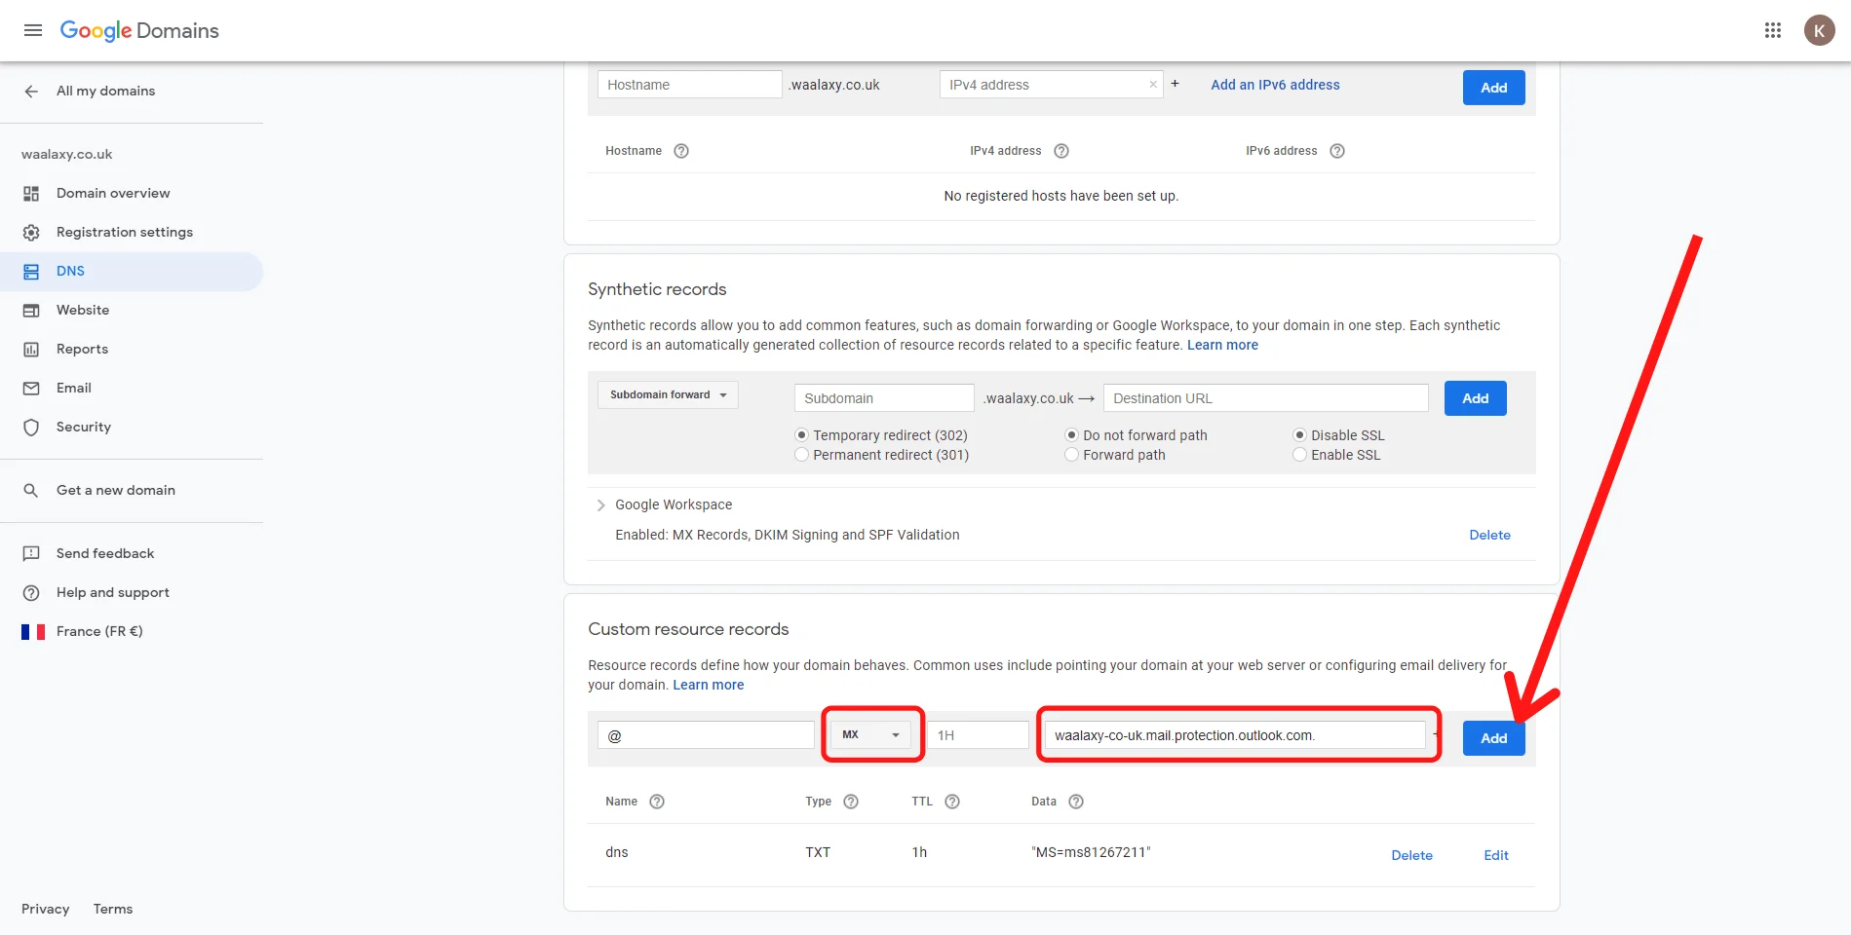The image size is (1851, 935).
Task: Open the Subdomain forward dropdown
Action: pyautogui.click(x=668, y=394)
